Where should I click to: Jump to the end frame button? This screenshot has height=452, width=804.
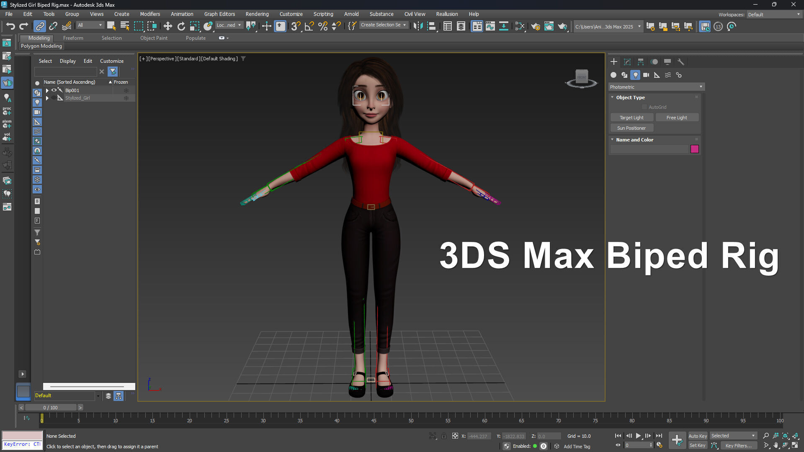[x=659, y=436]
